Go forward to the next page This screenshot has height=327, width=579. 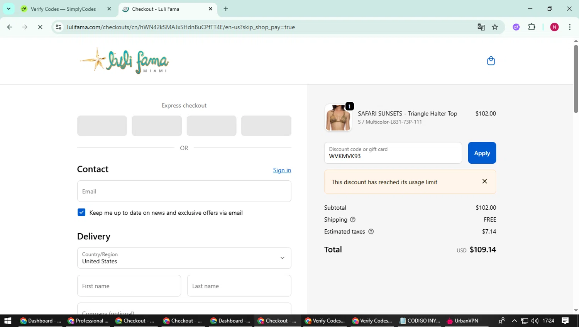tap(25, 27)
